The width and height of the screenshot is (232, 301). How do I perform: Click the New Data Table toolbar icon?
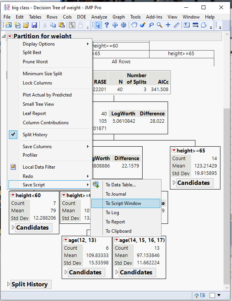tap(8, 25)
